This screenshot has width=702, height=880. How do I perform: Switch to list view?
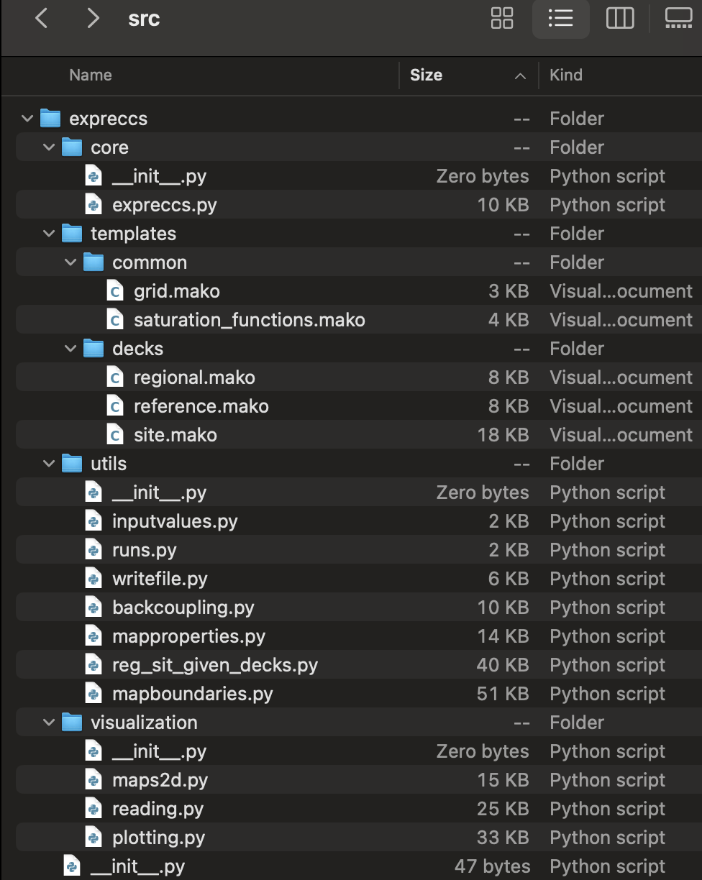click(560, 18)
